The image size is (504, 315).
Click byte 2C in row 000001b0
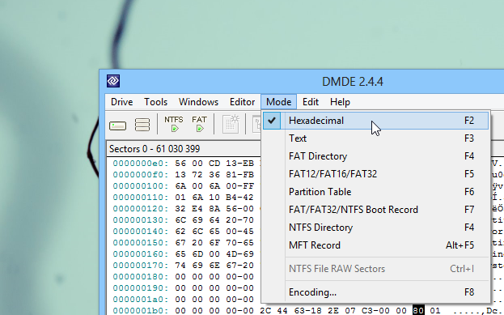[265, 311]
